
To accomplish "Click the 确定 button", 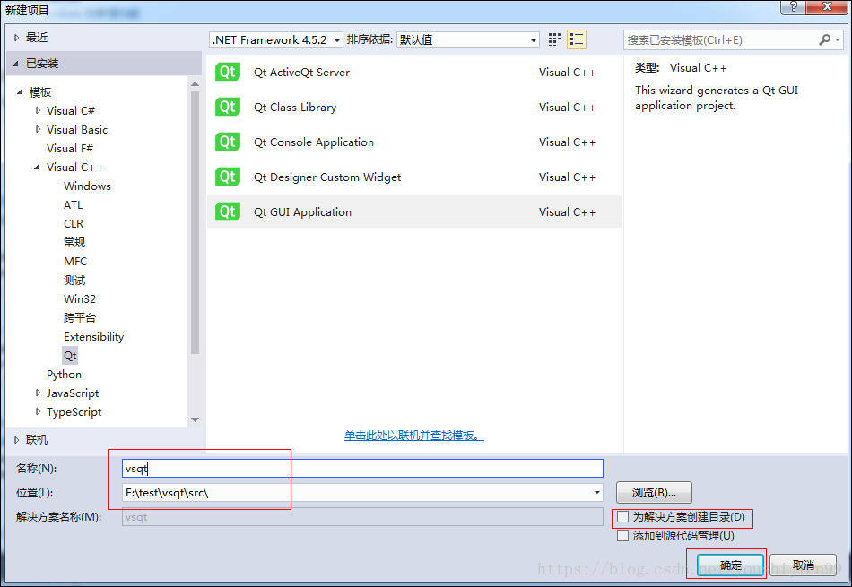I will click(730, 565).
